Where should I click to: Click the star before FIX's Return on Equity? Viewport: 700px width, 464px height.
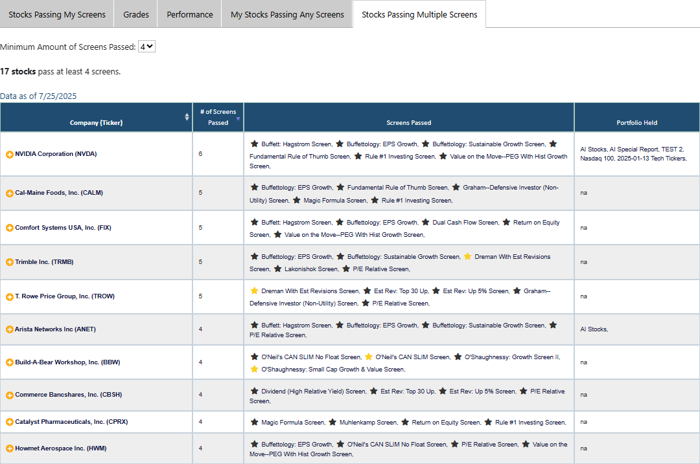506,222
